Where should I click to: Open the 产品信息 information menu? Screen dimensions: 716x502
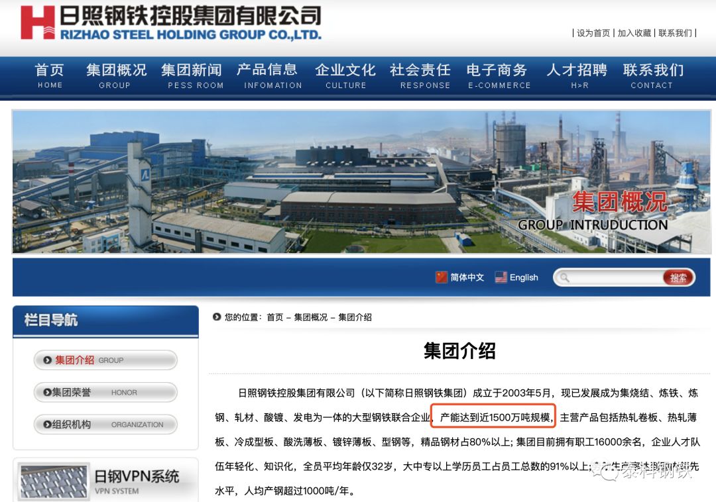point(269,75)
